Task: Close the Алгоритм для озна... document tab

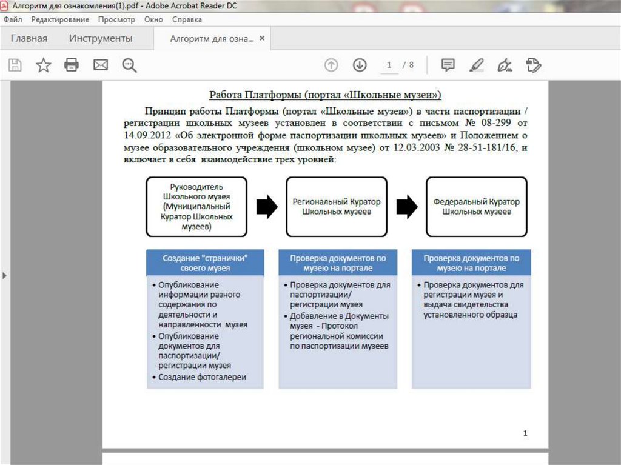Action: tap(262, 38)
